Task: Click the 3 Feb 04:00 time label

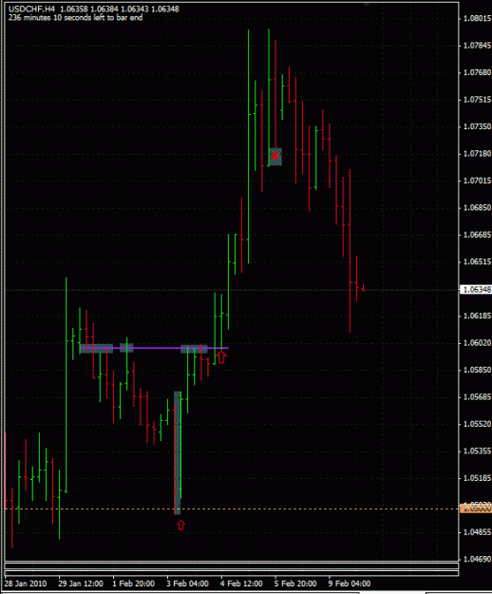Action: pyautogui.click(x=188, y=584)
